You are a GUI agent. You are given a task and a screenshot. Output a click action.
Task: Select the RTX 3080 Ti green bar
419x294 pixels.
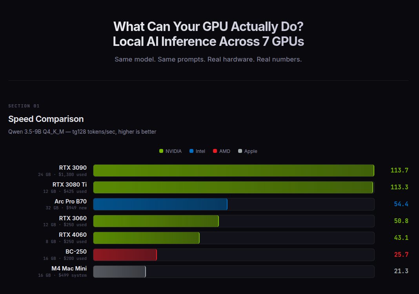233,187
